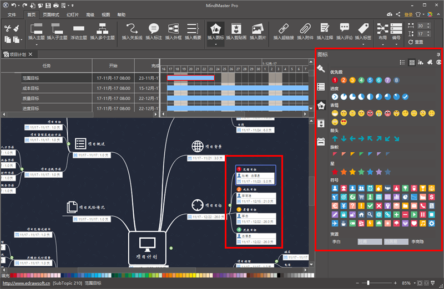Switch to View (视图) tab
Screen dimensions: 444x289
tap(105, 15)
